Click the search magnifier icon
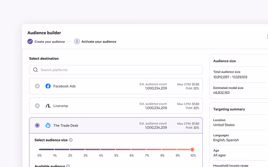268x167 pixels. click(x=35, y=70)
